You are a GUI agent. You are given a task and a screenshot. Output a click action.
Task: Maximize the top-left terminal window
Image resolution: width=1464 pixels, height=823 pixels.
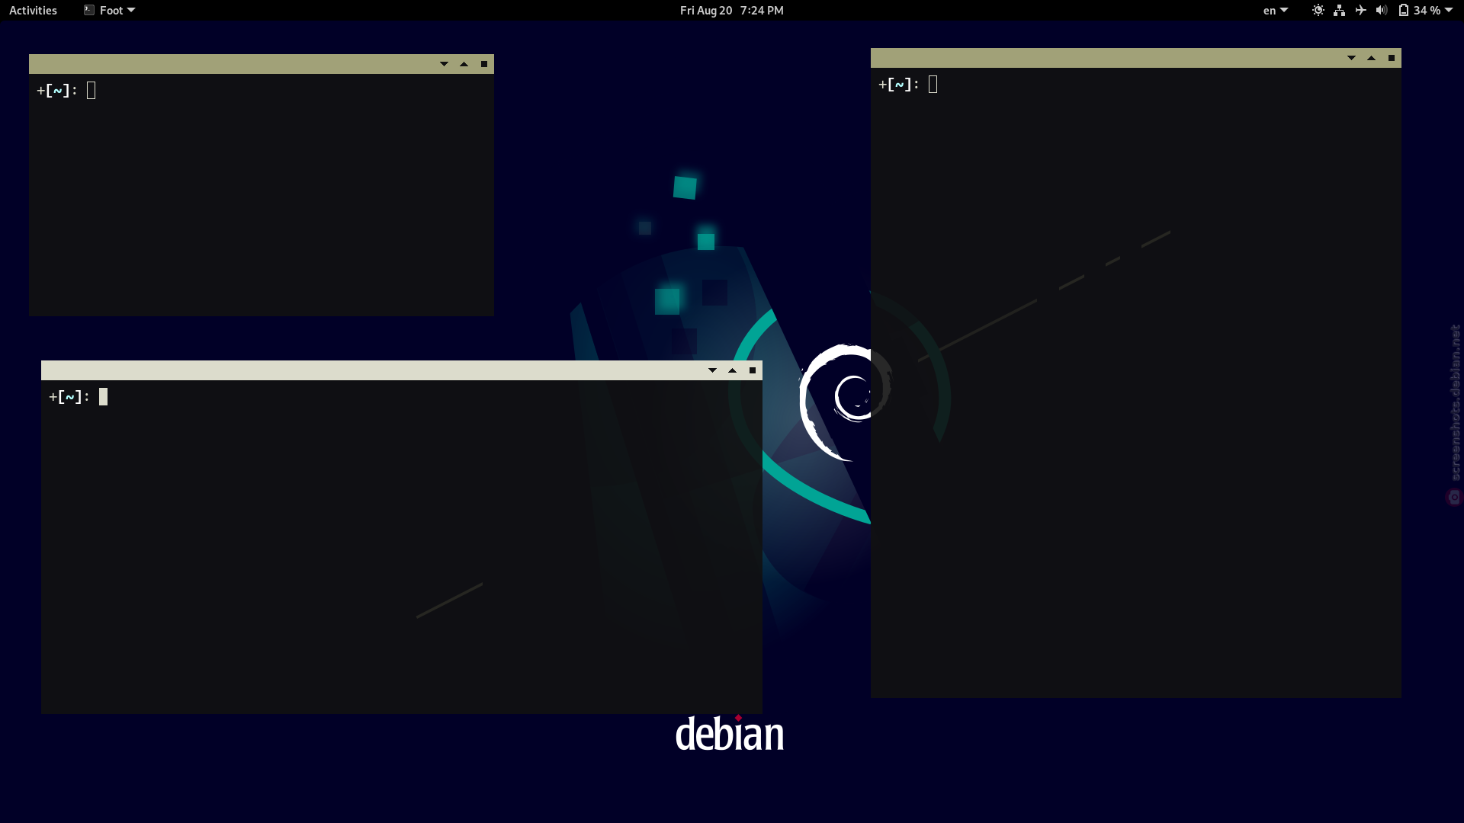tap(464, 64)
